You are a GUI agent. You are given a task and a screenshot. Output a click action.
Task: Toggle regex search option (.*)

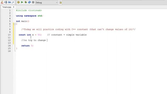[13, 2]
